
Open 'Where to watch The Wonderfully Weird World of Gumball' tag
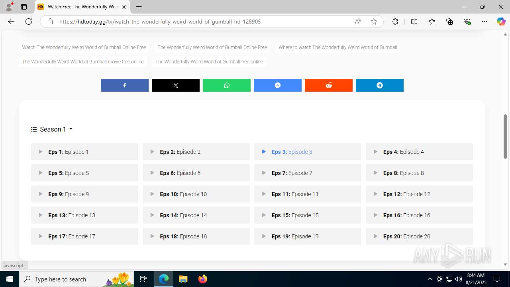pos(338,47)
